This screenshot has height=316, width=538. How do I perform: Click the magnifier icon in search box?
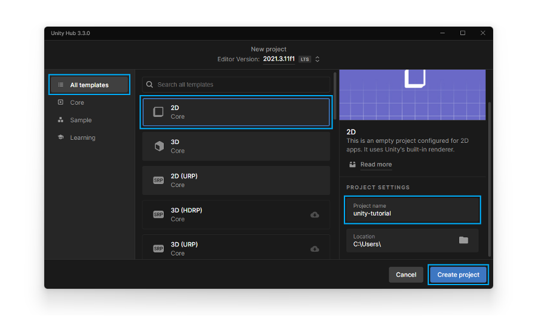tap(150, 85)
